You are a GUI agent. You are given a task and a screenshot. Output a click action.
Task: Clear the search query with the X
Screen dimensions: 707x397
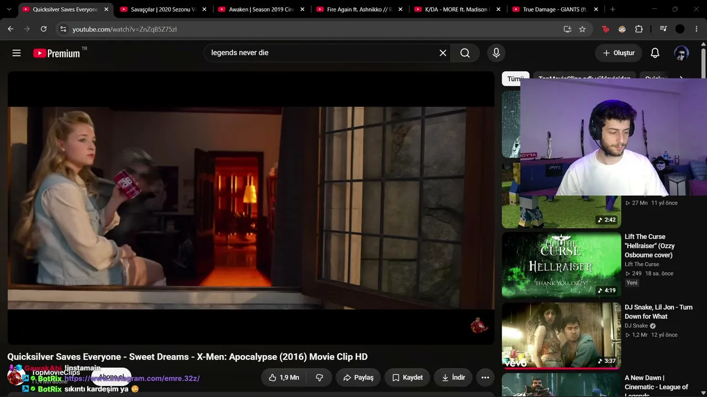[443, 53]
